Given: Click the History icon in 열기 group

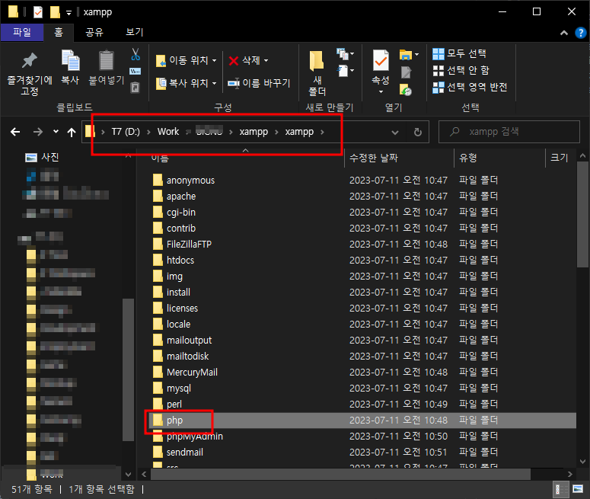Looking at the screenshot, I should click(406, 90).
